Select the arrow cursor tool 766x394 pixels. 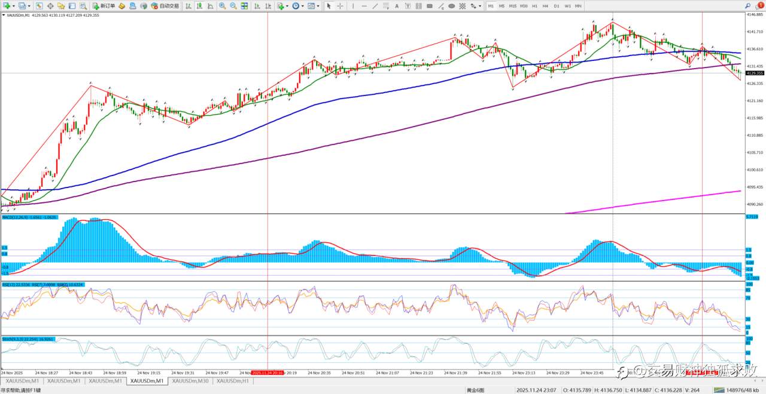329,6
